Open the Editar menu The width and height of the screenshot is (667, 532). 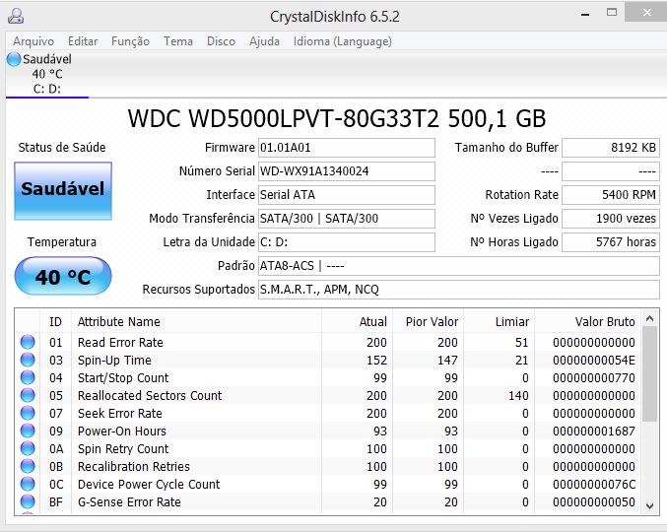(83, 41)
